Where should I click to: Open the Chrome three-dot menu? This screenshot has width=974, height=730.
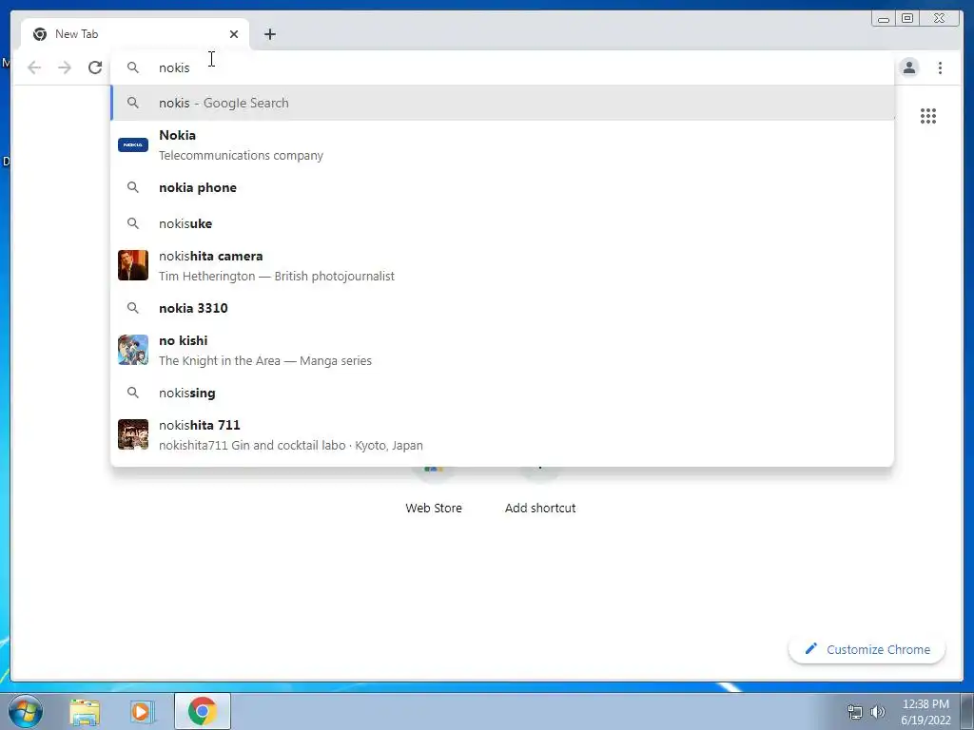pyautogui.click(x=940, y=67)
